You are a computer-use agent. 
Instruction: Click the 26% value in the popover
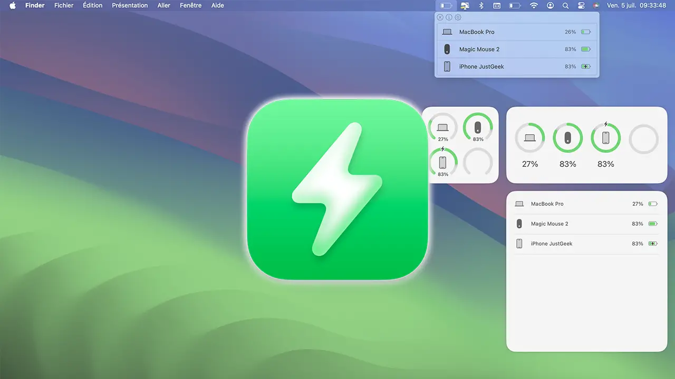pos(570,32)
